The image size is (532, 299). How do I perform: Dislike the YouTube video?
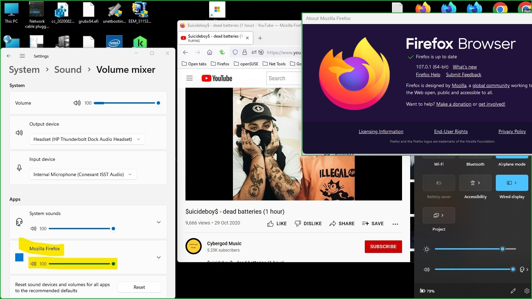pyautogui.click(x=308, y=223)
